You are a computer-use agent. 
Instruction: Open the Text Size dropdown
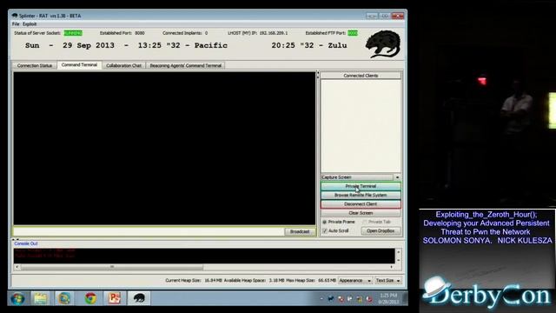pos(388,280)
